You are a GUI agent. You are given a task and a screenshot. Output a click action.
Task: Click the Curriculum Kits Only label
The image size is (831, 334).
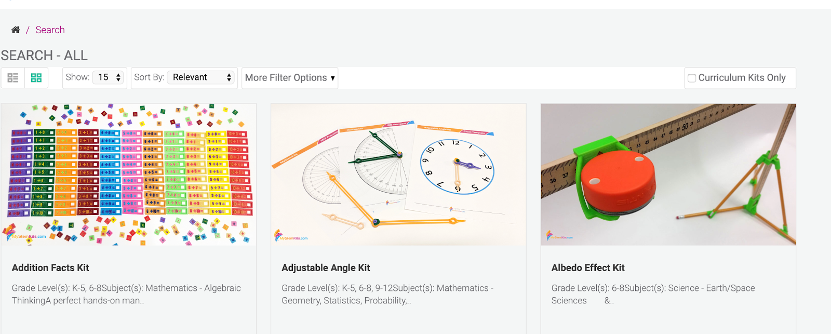pos(742,78)
